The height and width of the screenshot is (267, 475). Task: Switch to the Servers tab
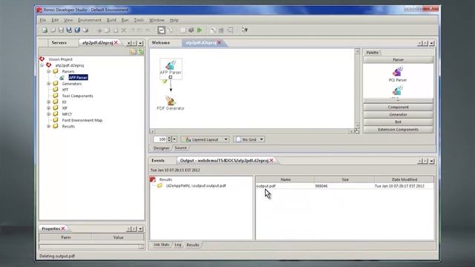pos(59,43)
